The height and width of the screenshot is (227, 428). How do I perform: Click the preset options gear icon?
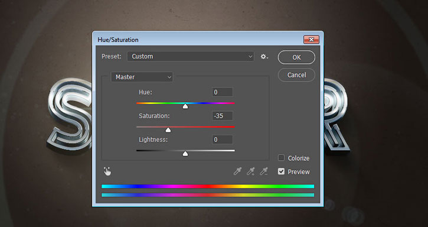pos(264,57)
